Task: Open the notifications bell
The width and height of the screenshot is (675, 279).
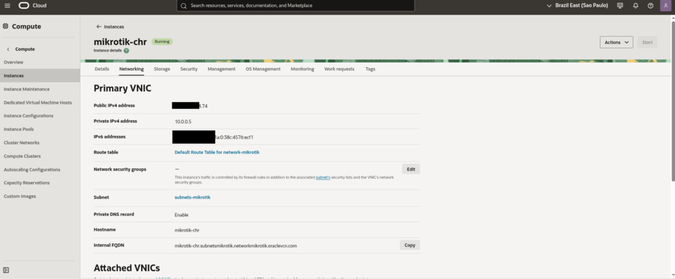Action: click(635, 5)
